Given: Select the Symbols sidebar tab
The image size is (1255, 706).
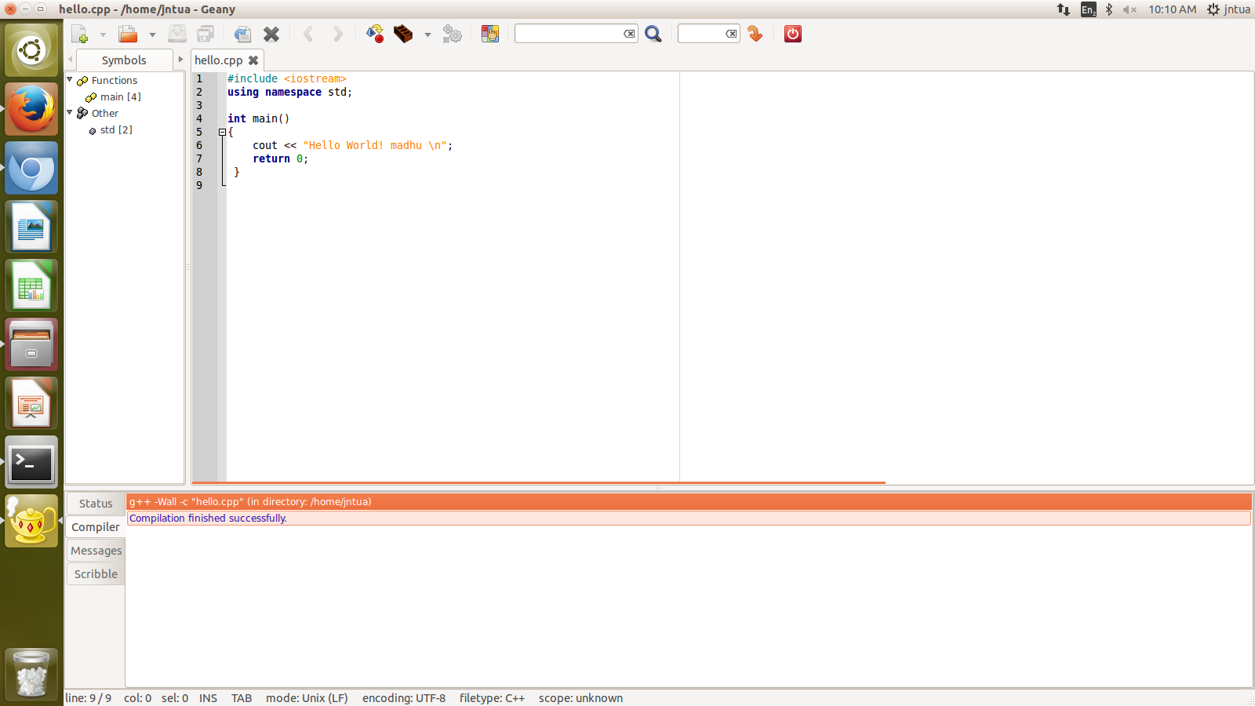Looking at the screenshot, I should [124, 60].
